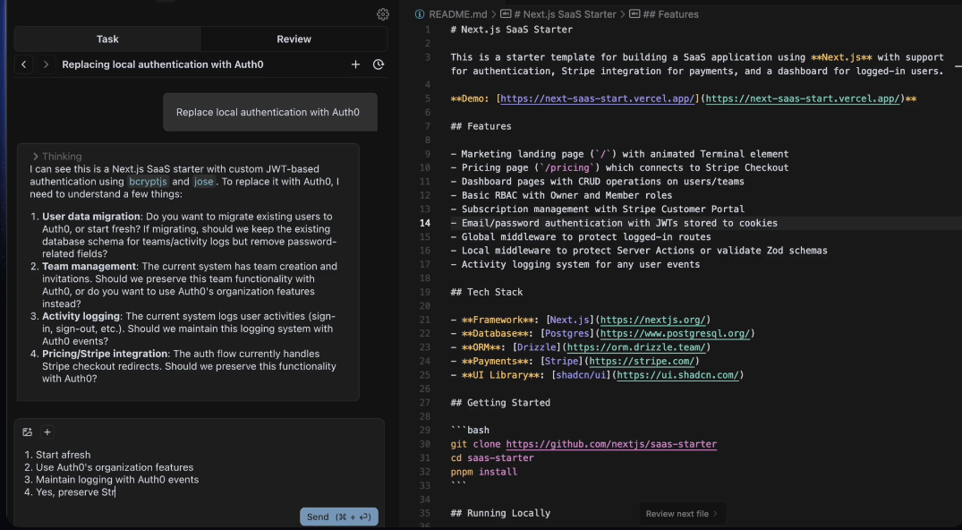Open the Next.js website link

tap(654, 320)
